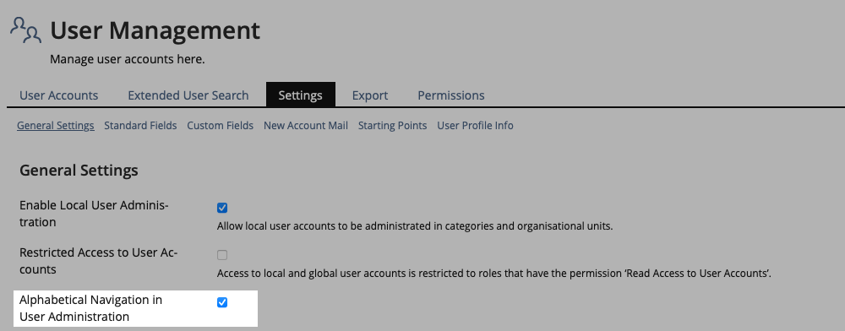Screen dimensions: 845x331
Task: Select the Settings tab
Action: (300, 95)
